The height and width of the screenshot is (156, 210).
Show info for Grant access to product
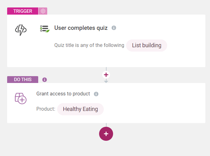click(96, 94)
